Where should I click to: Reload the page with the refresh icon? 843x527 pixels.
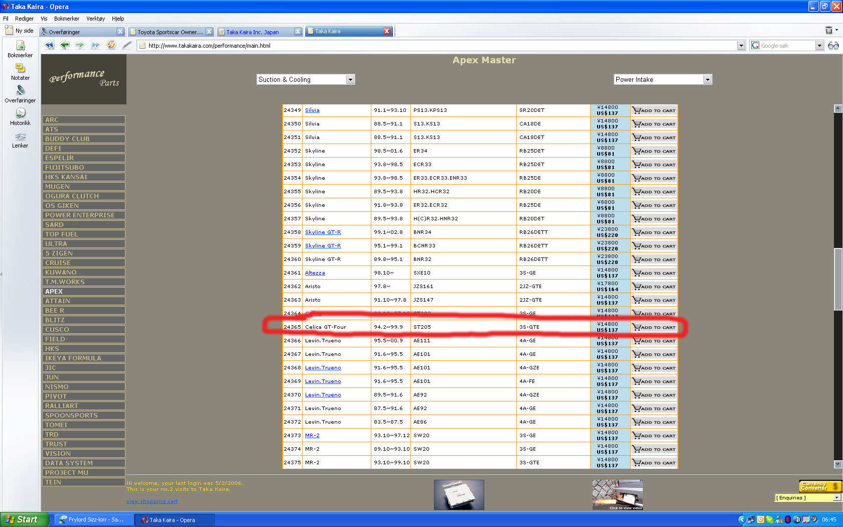pos(111,45)
